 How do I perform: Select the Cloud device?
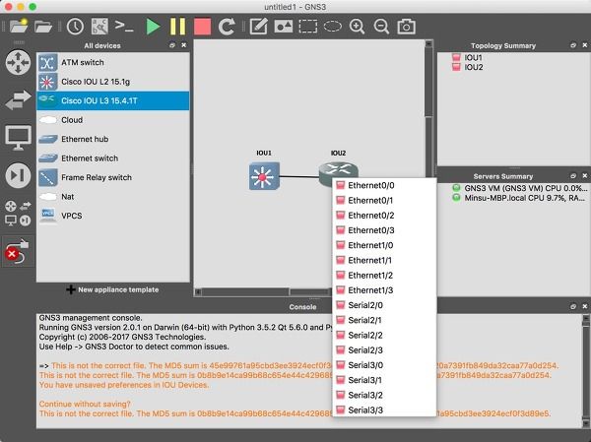pos(113,120)
